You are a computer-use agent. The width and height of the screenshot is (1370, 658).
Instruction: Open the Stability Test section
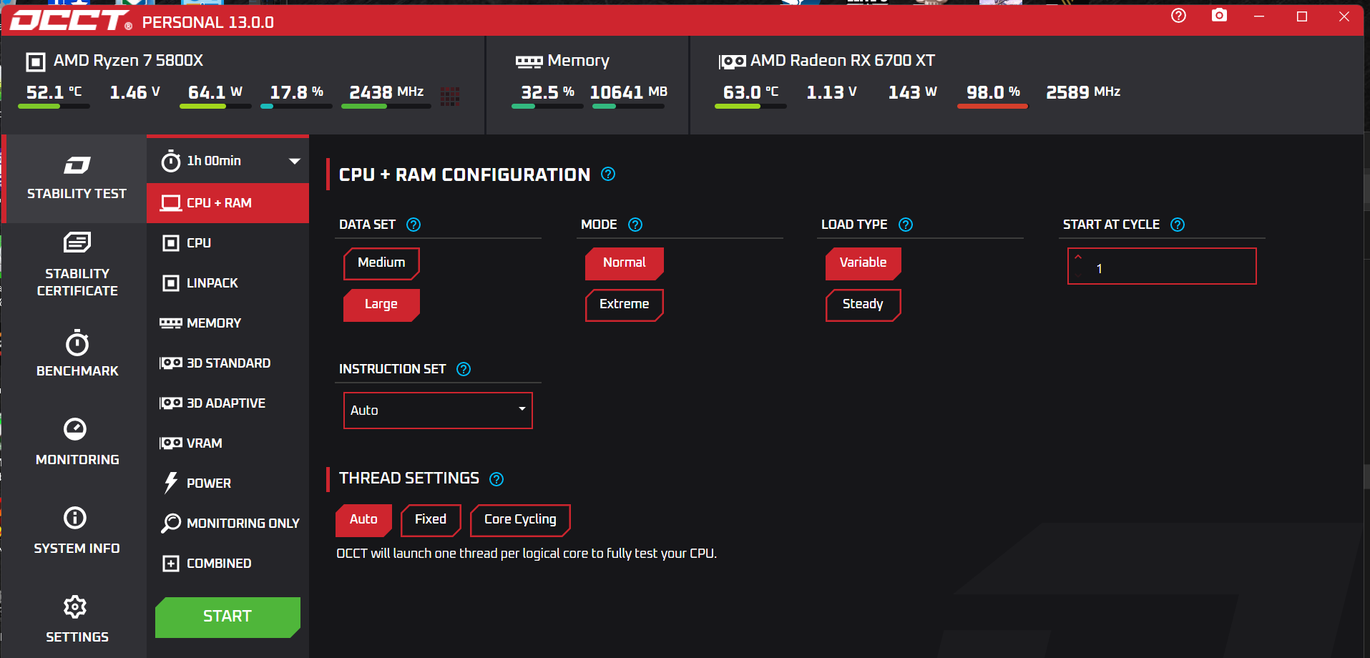[77, 179]
